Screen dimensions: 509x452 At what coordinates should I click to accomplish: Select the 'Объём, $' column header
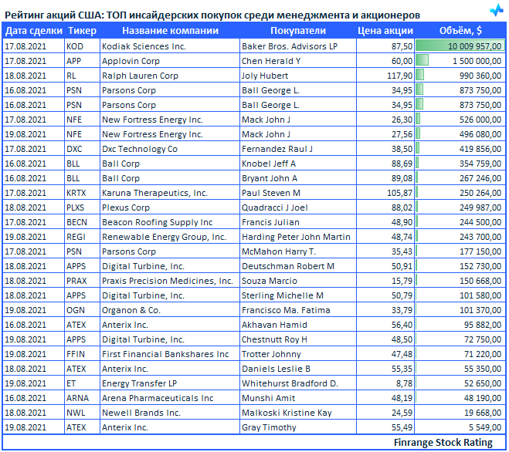460,31
